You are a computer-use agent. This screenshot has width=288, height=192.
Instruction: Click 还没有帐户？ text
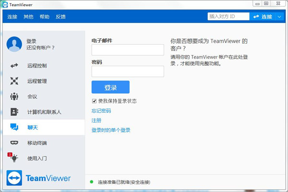[x=41, y=48]
